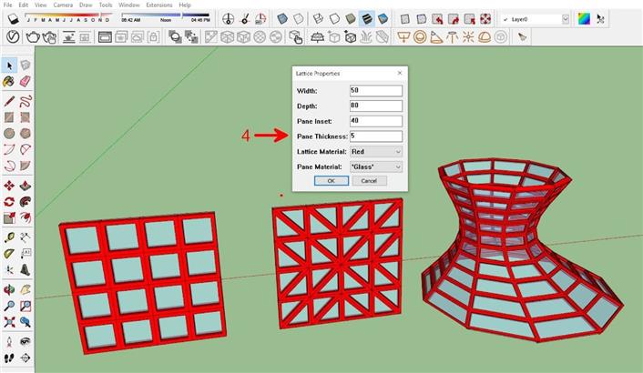Image resolution: width=643 pixels, height=373 pixels.
Task: Select the Look Around eye tool
Action: (x=26, y=341)
